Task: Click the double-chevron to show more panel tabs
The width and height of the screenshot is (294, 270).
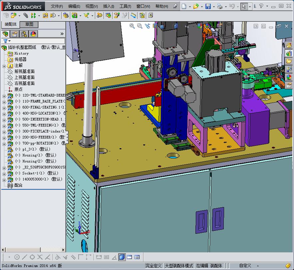Action: [x=62, y=33]
